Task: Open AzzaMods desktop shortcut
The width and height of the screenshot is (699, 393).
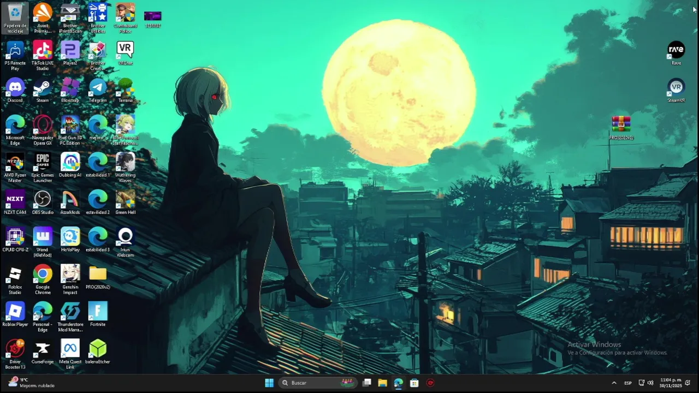Action: 70,202
